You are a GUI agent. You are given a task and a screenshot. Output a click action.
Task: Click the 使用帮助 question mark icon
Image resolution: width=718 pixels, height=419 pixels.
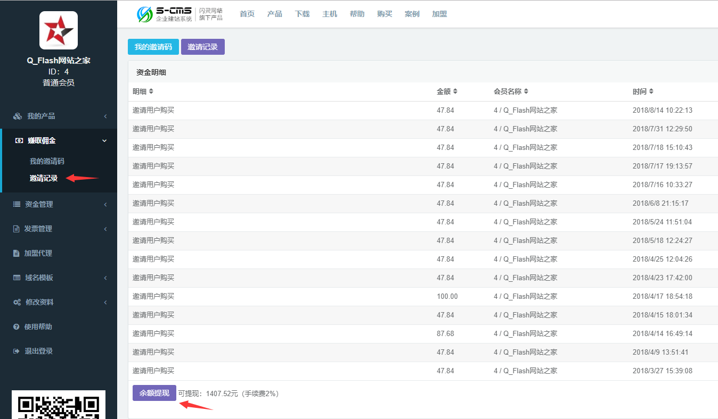[16, 327]
